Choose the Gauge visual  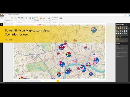click(121, 32)
